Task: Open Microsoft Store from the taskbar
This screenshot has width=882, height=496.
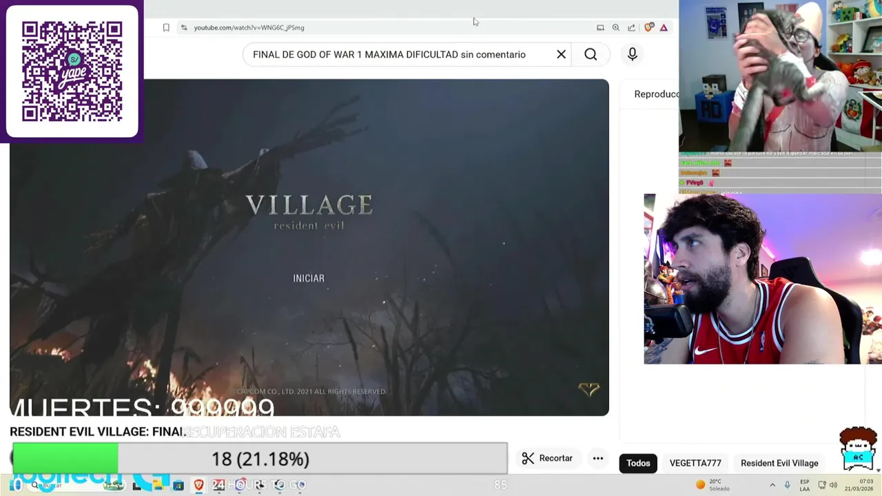Action: [178, 485]
